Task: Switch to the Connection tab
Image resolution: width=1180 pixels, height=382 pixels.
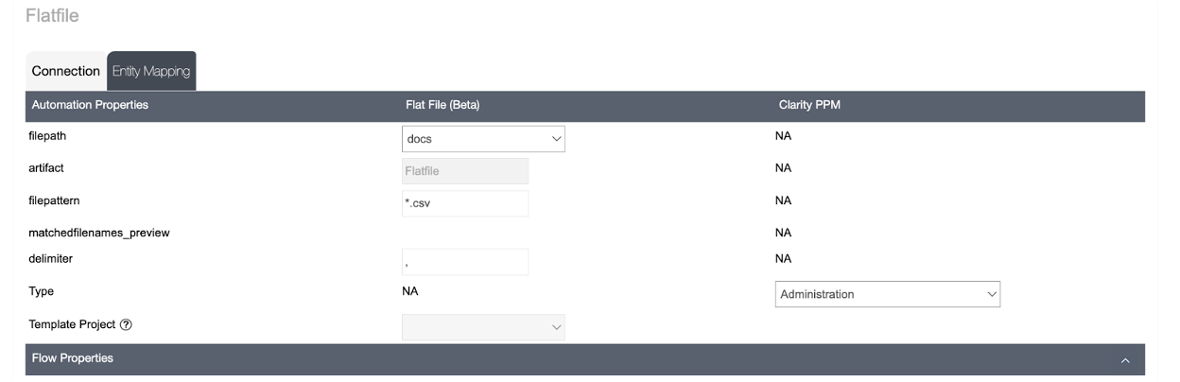Action: point(65,71)
